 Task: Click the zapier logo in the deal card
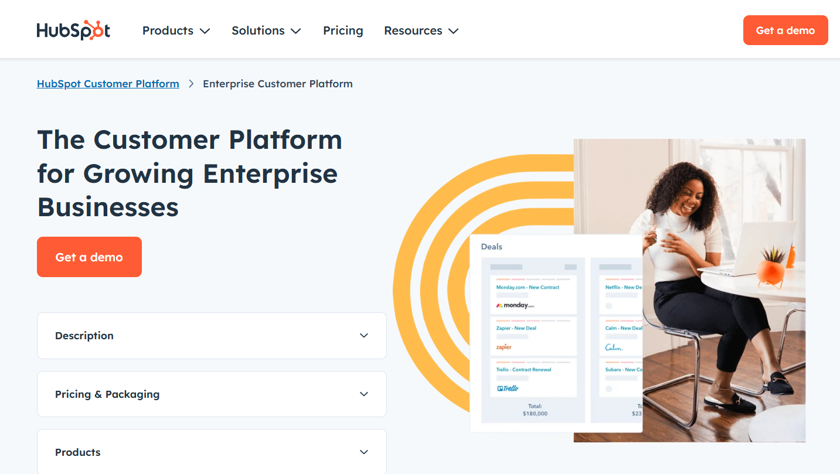click(504, 347)
